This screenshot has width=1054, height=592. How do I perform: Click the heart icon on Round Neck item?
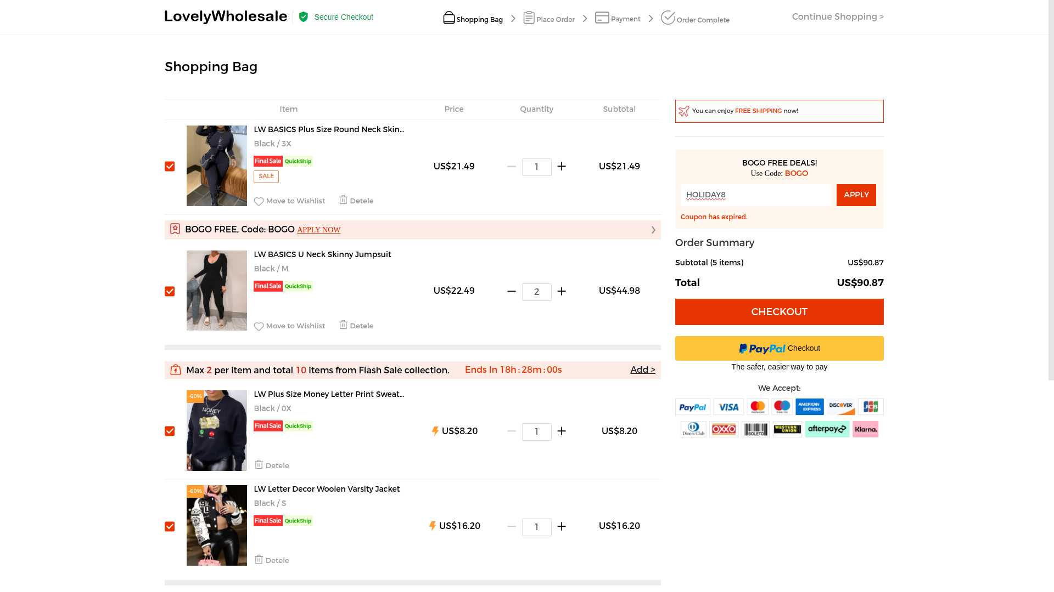tap(259, 202)
